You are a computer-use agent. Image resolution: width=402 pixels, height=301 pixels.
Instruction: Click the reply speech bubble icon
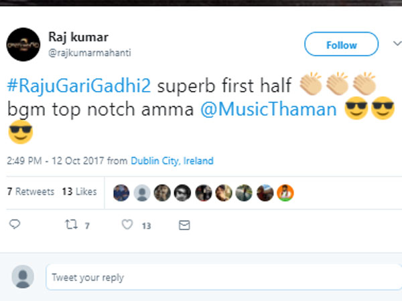(x=15, y=225)
